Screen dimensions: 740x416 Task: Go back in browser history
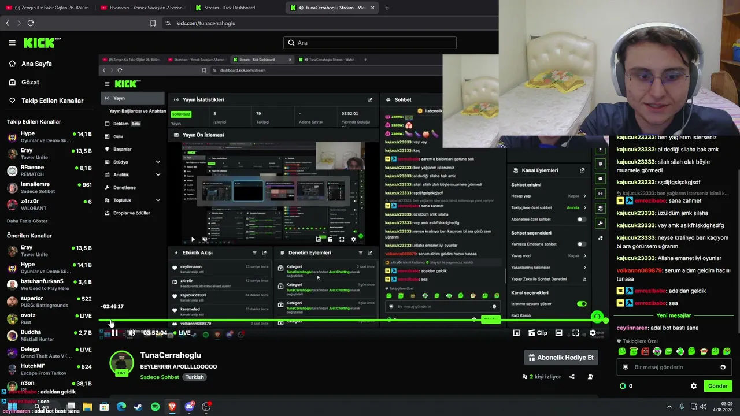coord(8,23)
